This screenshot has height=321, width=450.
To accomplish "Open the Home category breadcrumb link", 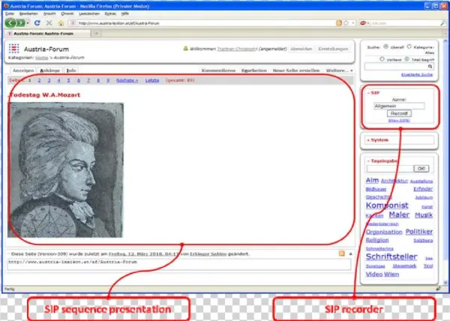I will (41, 58).
